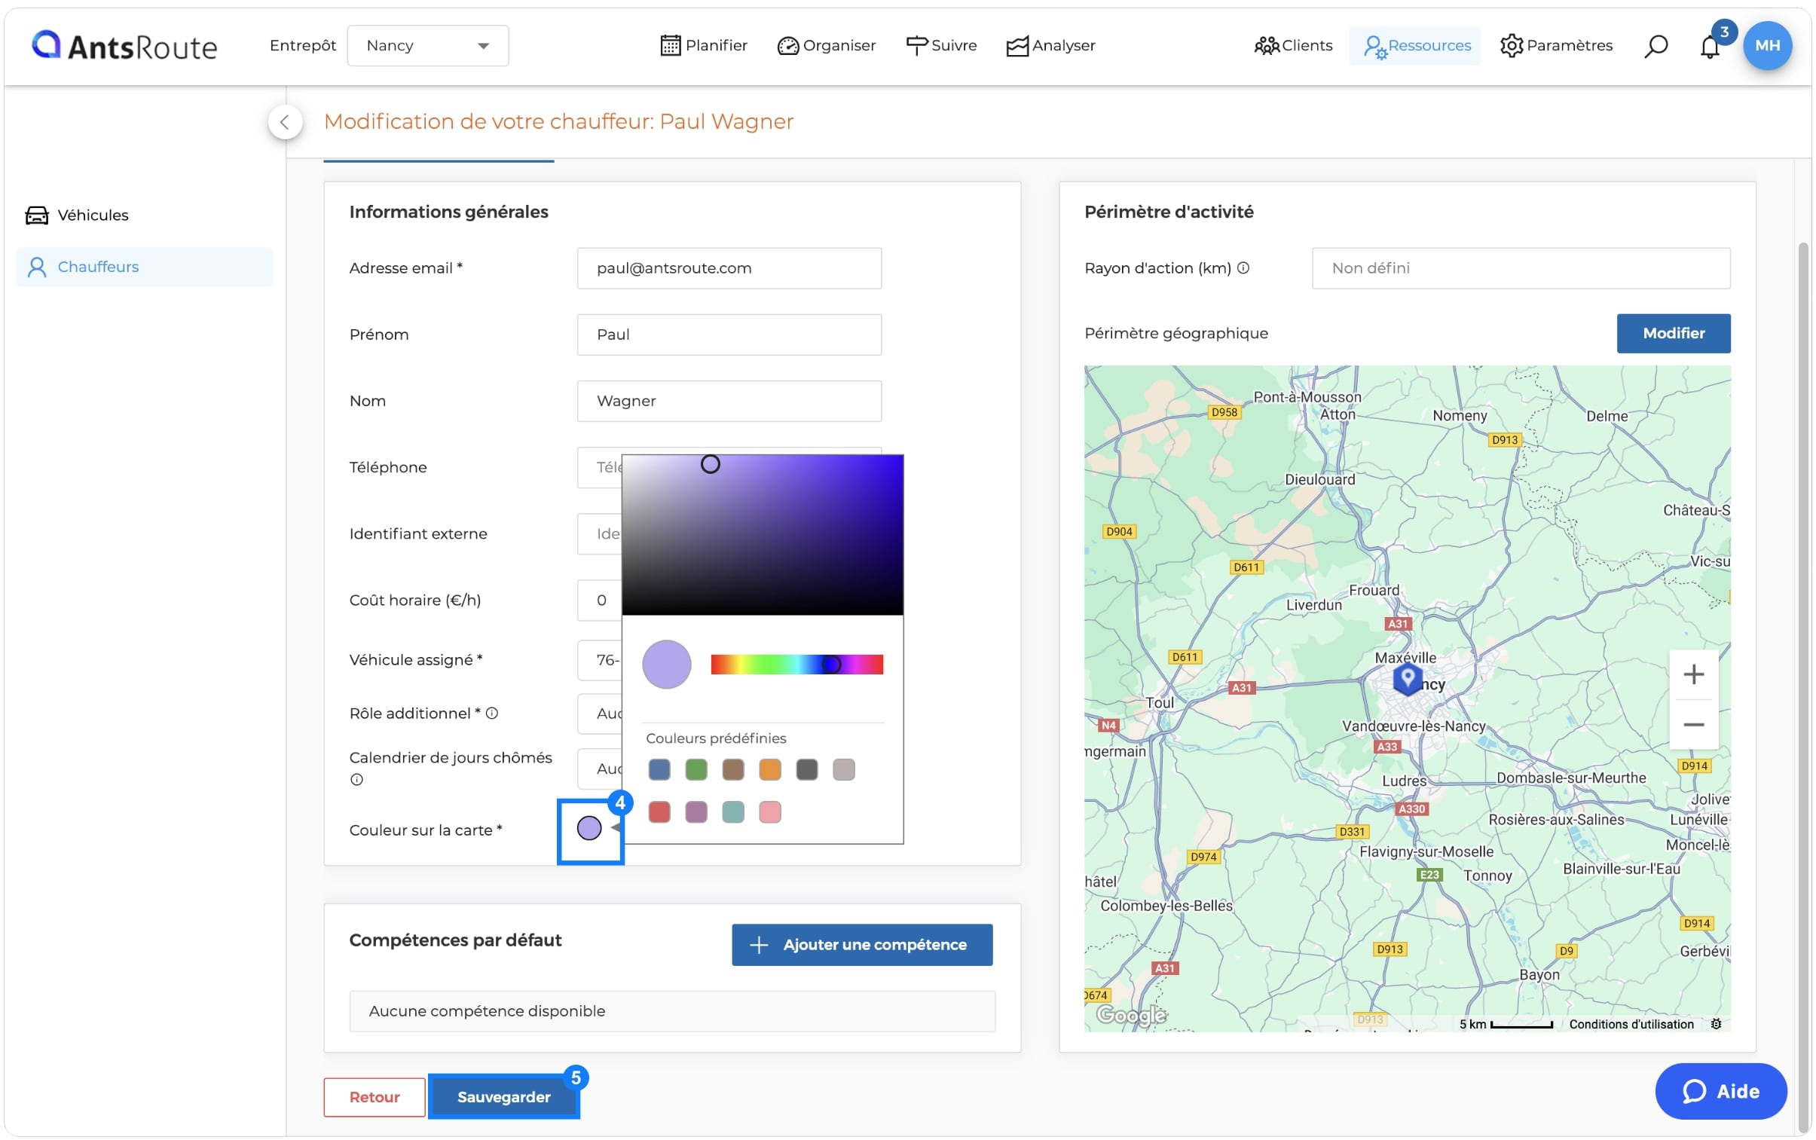Click the Adresse email input field

(728, 267)
